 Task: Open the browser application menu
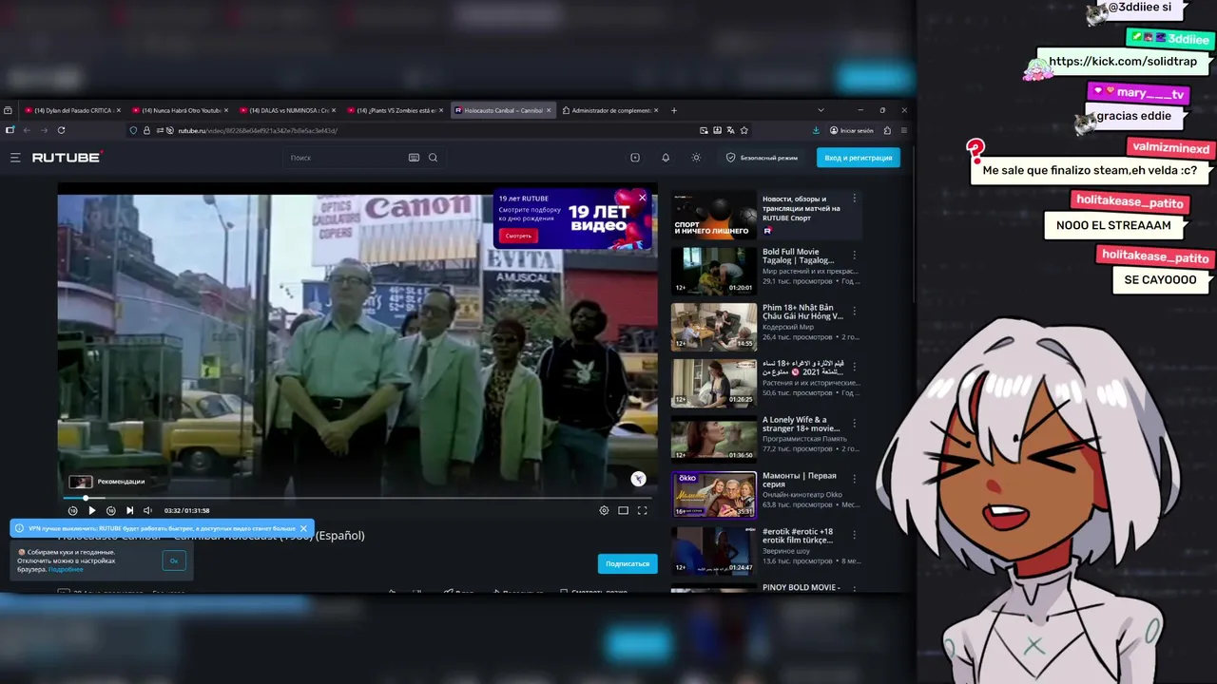[903, 130]
